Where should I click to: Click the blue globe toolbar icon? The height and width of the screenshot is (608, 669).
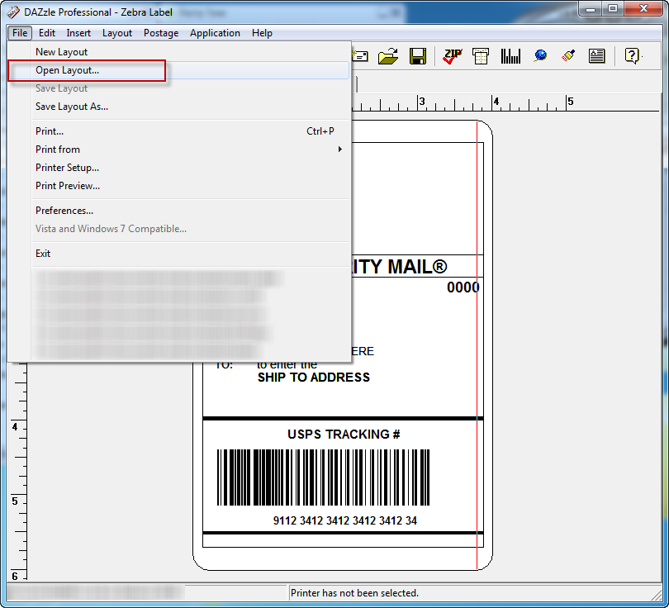coord(540,56)
